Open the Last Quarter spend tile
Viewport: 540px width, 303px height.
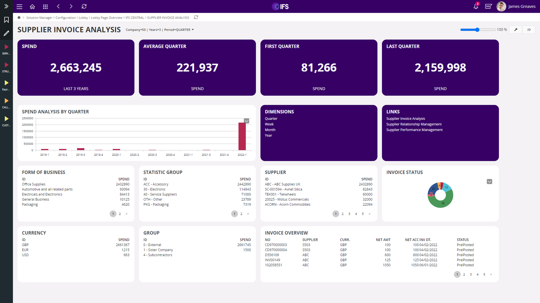[x=440, y=68]
